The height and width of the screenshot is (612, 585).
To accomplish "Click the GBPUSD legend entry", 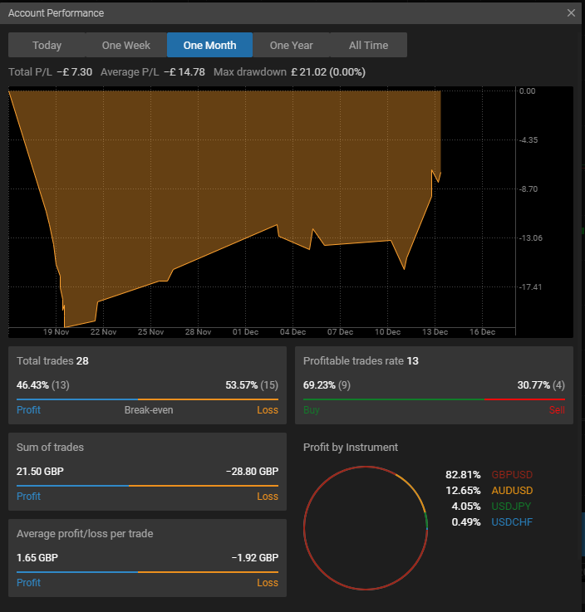I will pos(512,475).
